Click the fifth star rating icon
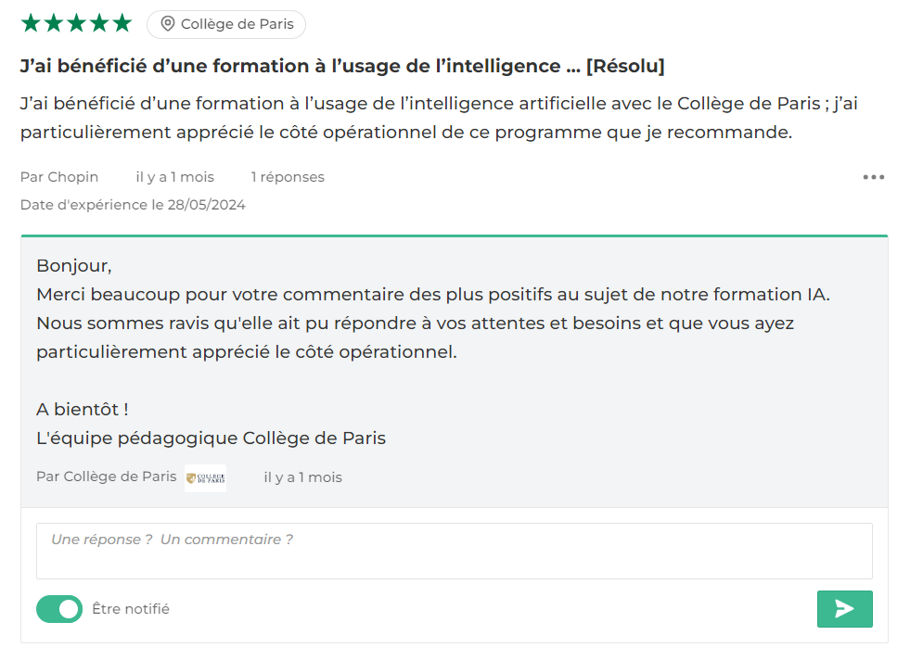The height and width of the screenshot is (648, 910). (x=122, y=22)
